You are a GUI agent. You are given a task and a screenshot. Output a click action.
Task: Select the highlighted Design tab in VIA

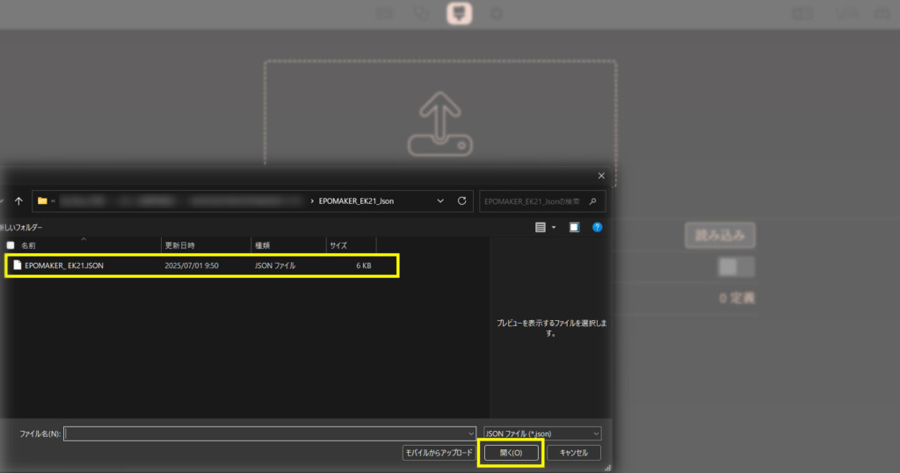[x=459, y=13]
